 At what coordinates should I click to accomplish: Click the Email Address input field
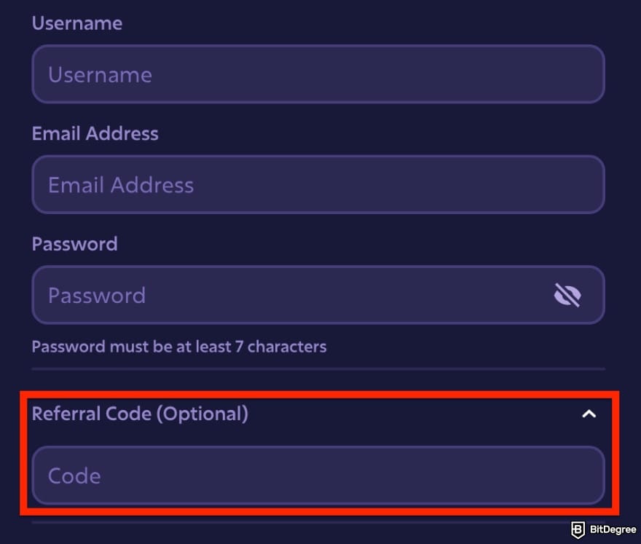coord(318,184)
